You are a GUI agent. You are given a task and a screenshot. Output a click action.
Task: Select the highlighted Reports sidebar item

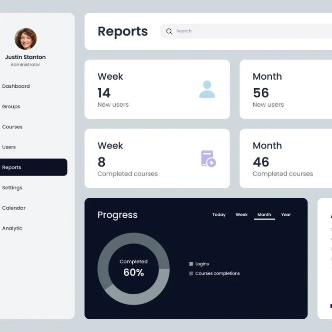click(x=34, y=167)
